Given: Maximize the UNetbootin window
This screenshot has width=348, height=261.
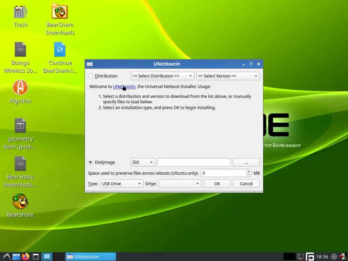Looking at the screenshot, I should [x=251, y=64].
